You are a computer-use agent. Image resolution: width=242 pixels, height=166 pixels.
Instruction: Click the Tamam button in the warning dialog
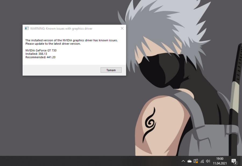(x=111, y=70)
